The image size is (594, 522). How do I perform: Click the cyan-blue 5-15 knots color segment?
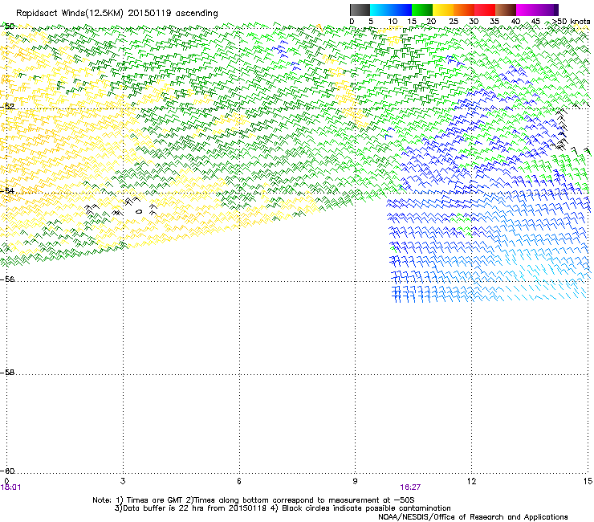pyautogui.click(x=391, y=10)
